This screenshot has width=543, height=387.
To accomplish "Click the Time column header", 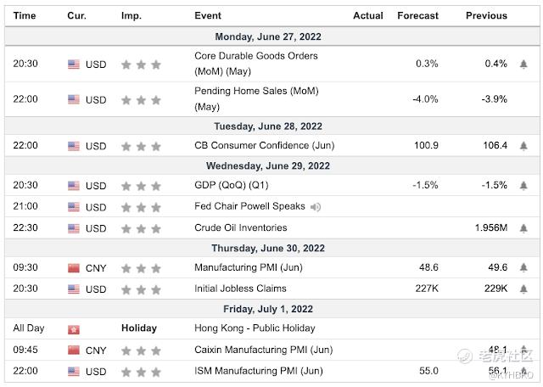I will pos(25,15).
